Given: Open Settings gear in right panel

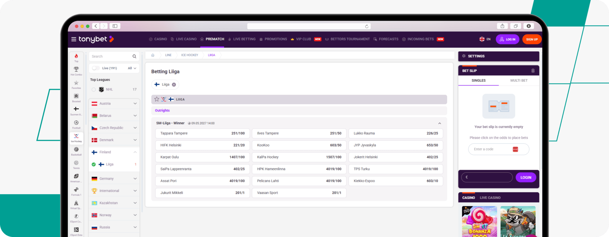Looking at the screenshot, I should tap(464, 56).
